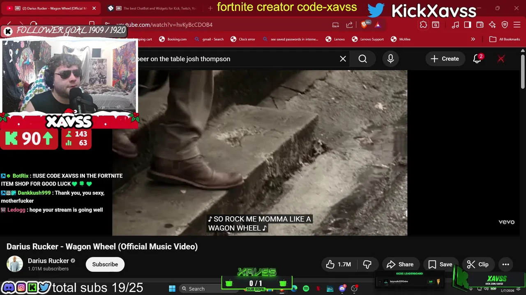Click Darius Rucker channel avatar
The height and width of the screenshot is (295, 526).
tap(15, 264)
